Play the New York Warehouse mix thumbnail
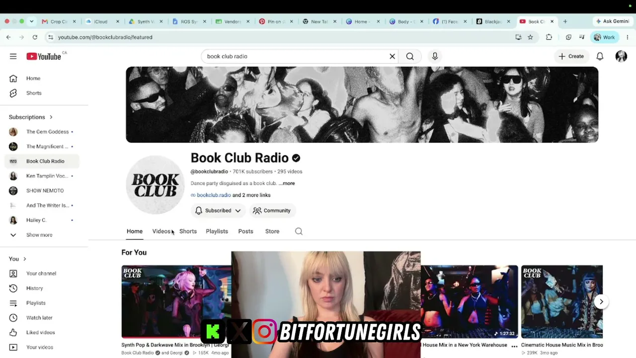This screenshot has height=358, width=636. click(469, 302)
